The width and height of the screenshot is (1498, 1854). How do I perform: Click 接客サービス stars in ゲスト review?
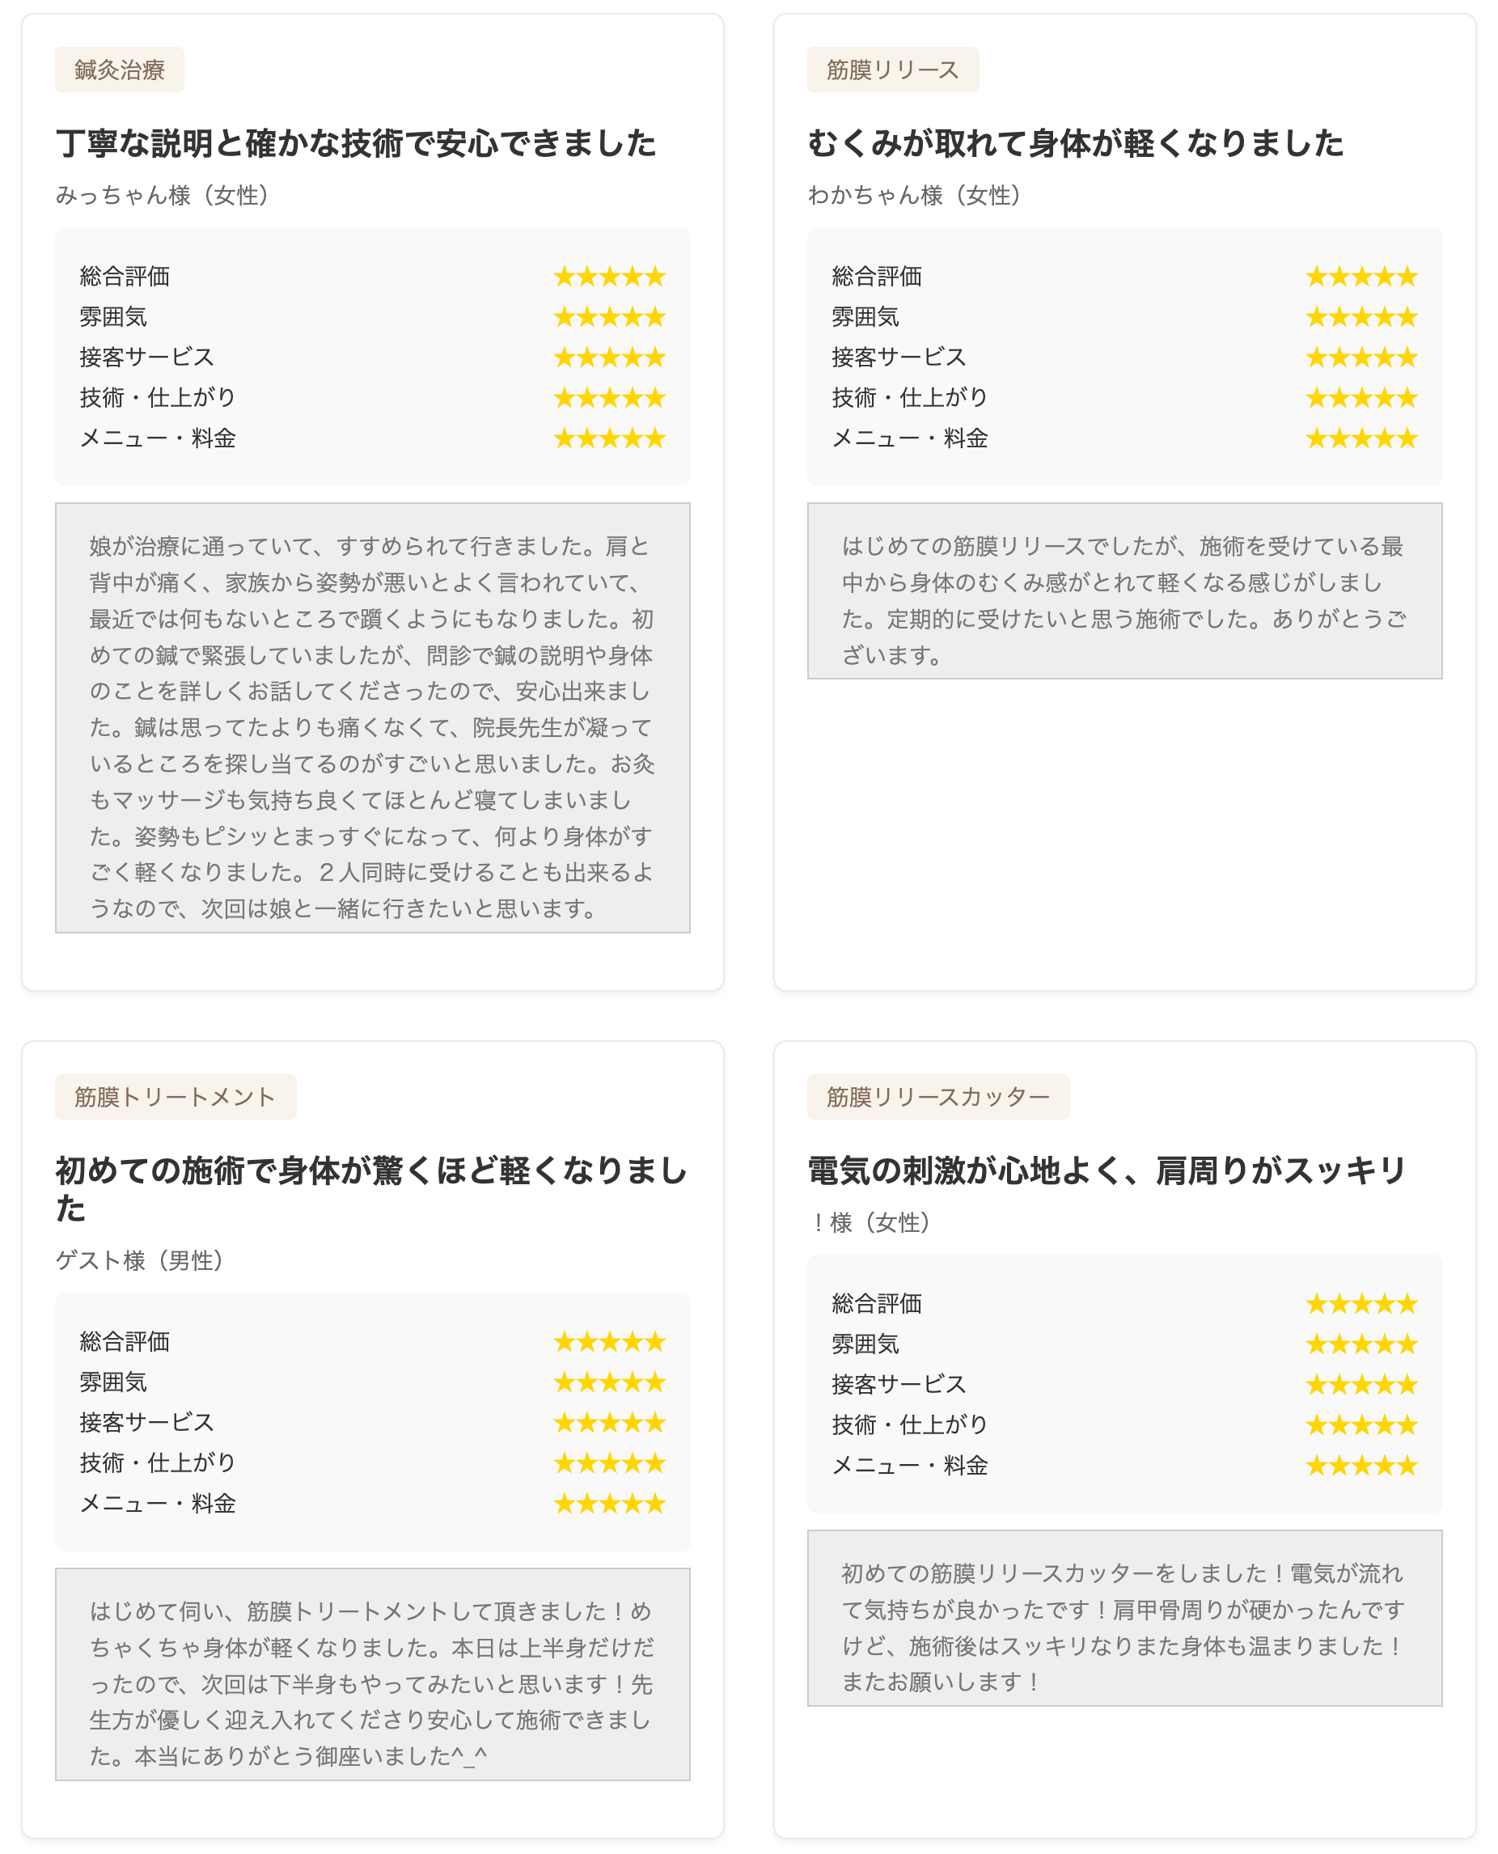point(609,1423)
